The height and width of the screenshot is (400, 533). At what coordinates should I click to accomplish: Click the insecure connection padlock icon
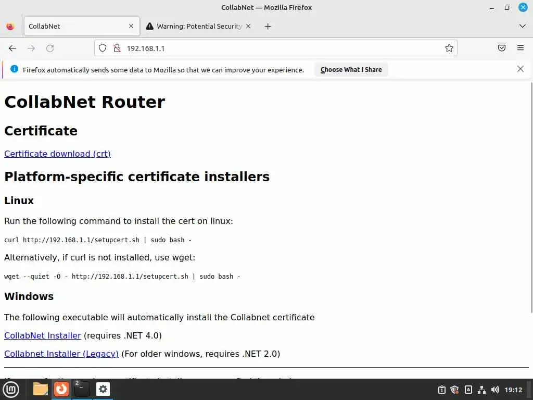(117, 48)
